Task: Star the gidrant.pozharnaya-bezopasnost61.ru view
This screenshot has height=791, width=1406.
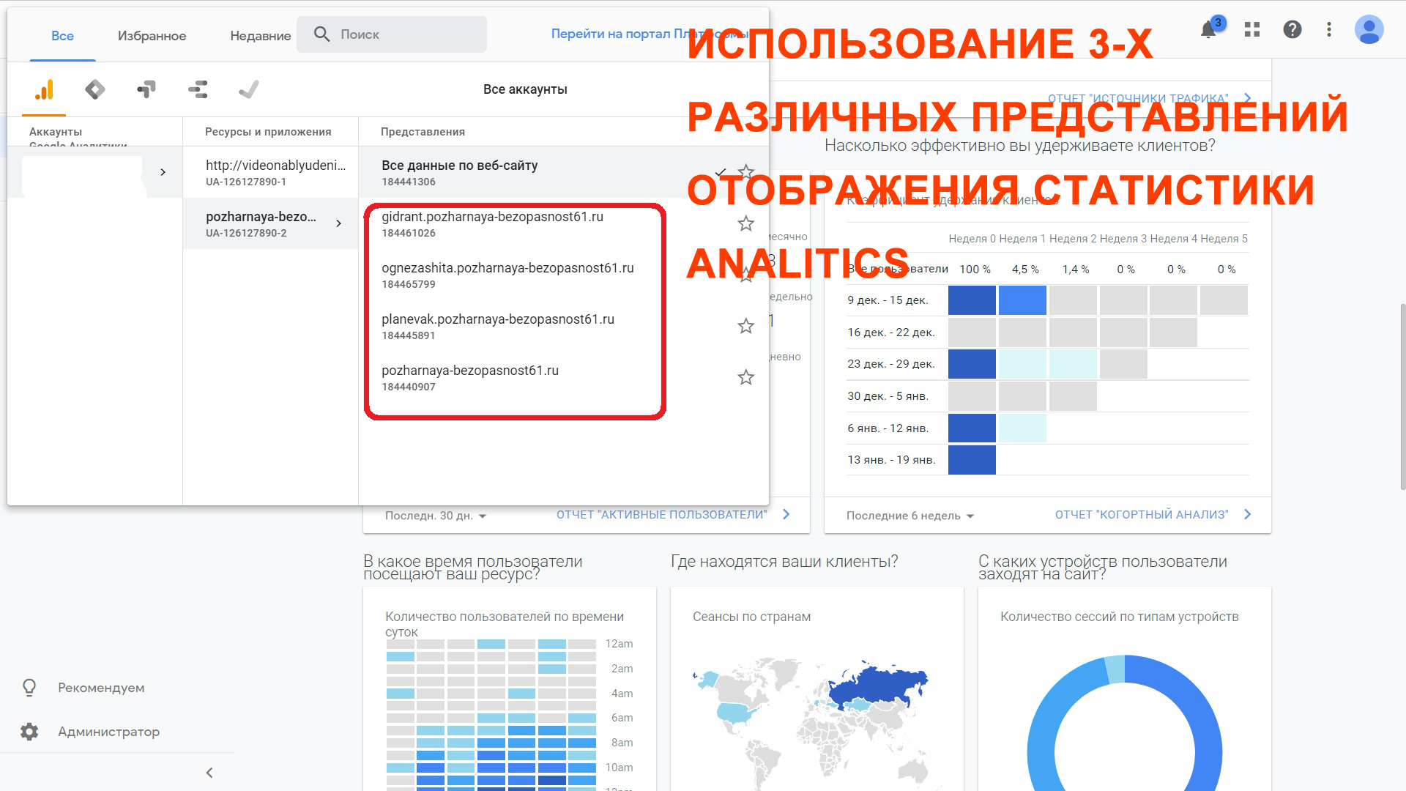Action: pos(745,223)
